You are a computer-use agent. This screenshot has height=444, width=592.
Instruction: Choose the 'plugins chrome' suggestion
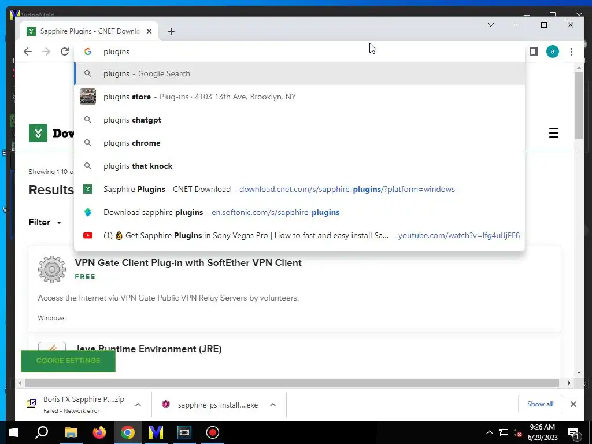pos(299,143)
